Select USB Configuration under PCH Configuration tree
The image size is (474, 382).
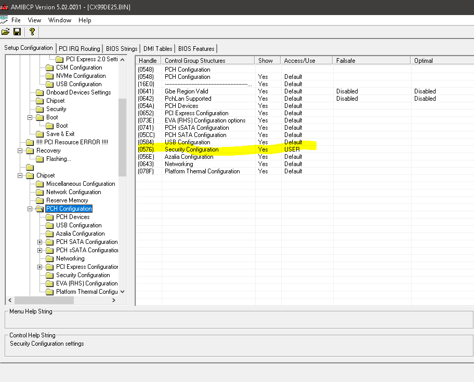(x=78, y=225)
